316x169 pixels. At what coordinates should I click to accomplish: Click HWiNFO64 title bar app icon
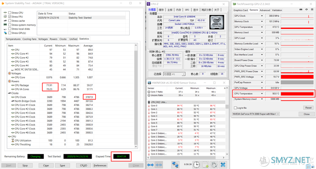tap(149, 83)
